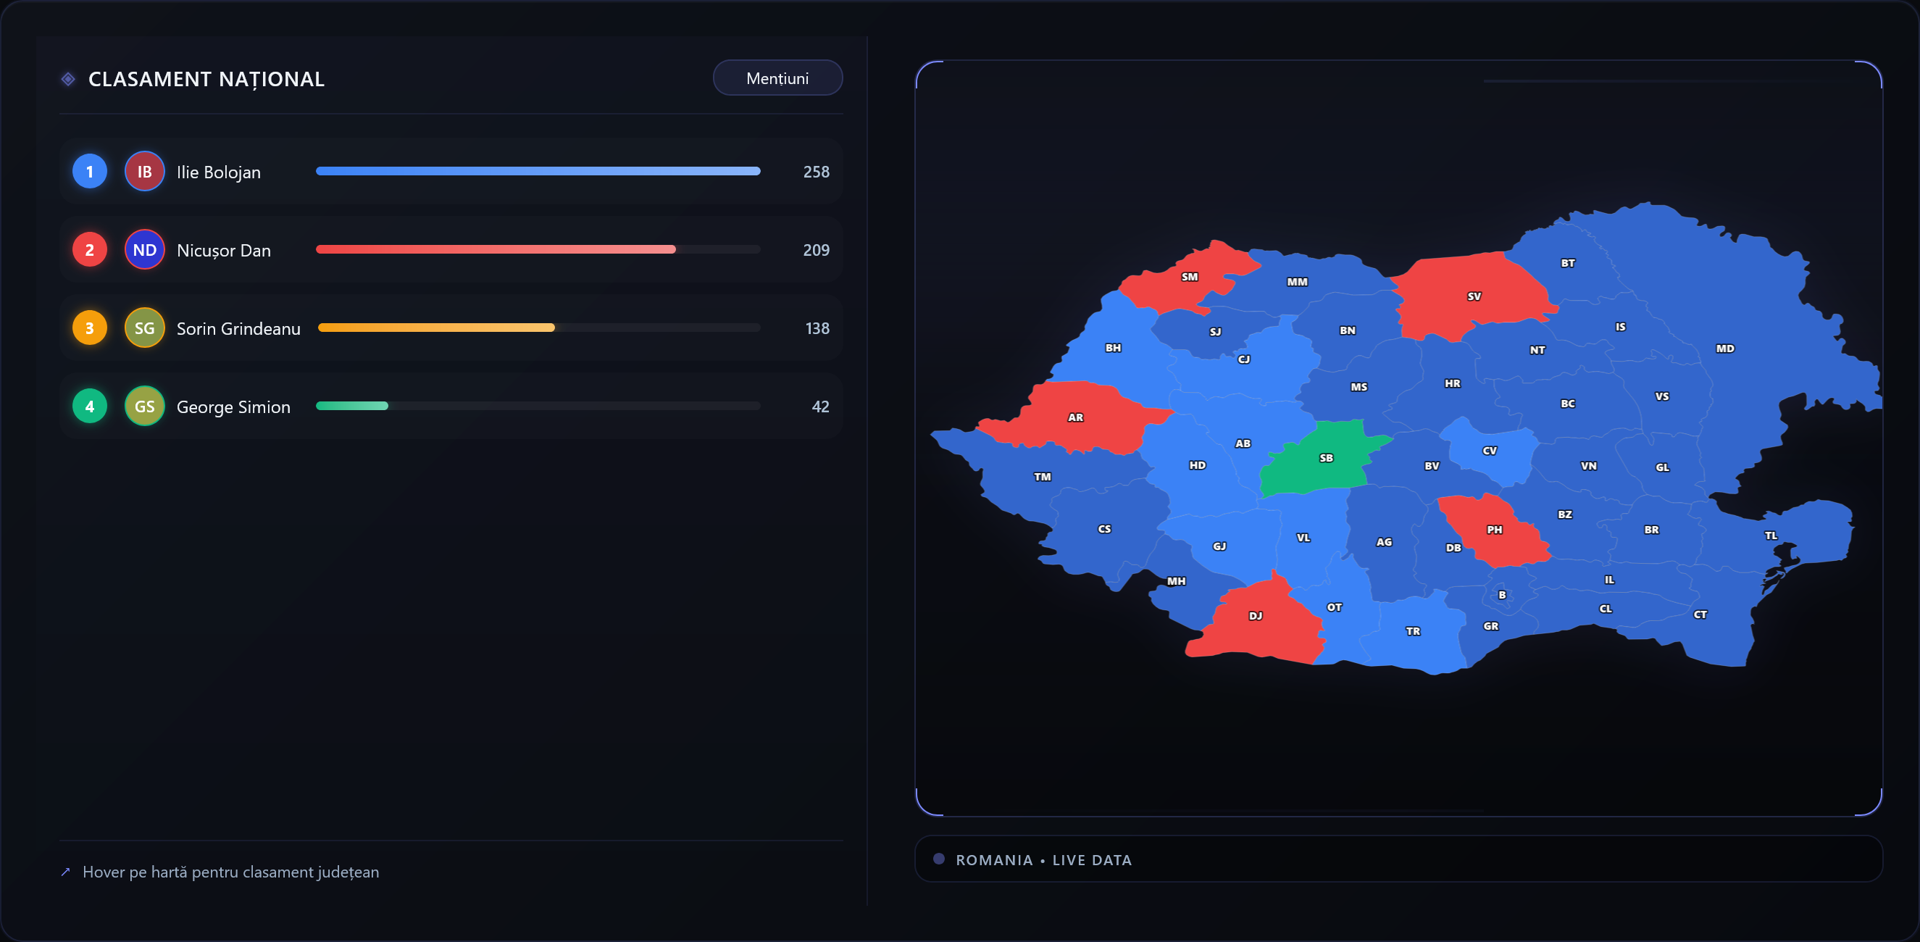
Task: Click the score 258 next to Ilie Bolojan
Action: tap(817, 171)
